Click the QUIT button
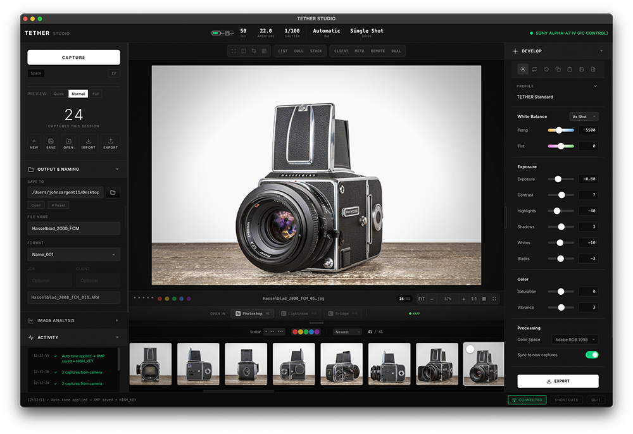633x434 pixels. click(x=596, y=400)
